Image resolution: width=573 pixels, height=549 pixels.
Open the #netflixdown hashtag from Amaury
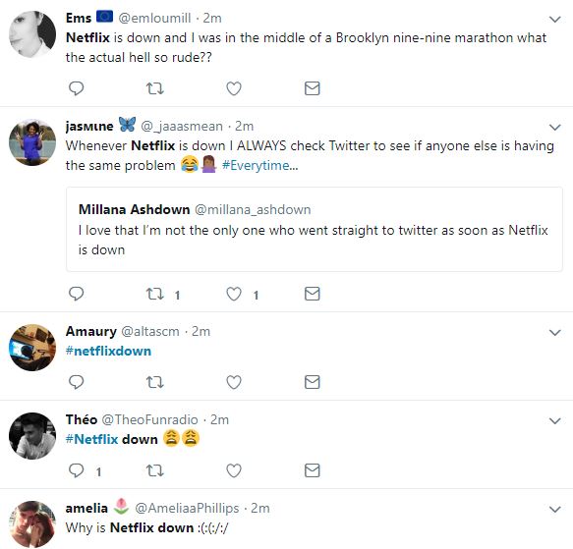tap(108, 351)
